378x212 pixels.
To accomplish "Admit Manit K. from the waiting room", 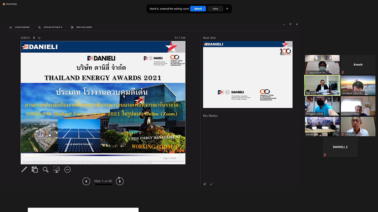I will click(198, 9).
